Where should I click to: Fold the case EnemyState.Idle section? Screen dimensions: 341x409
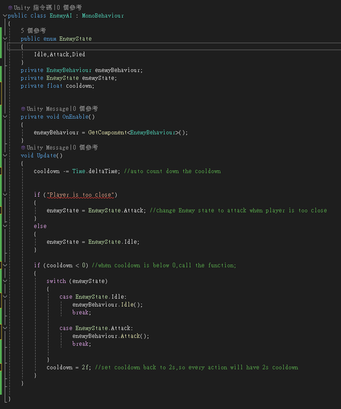(4, 297)
